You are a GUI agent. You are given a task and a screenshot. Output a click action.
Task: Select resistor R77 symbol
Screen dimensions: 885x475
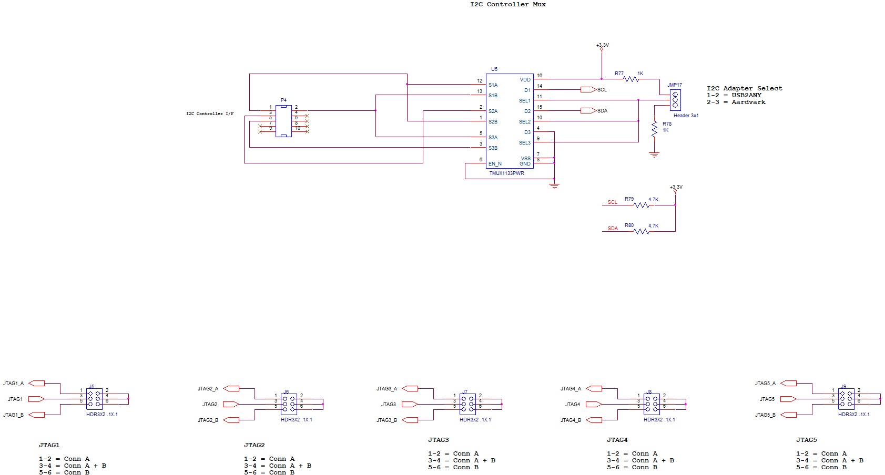coord(631,79)
